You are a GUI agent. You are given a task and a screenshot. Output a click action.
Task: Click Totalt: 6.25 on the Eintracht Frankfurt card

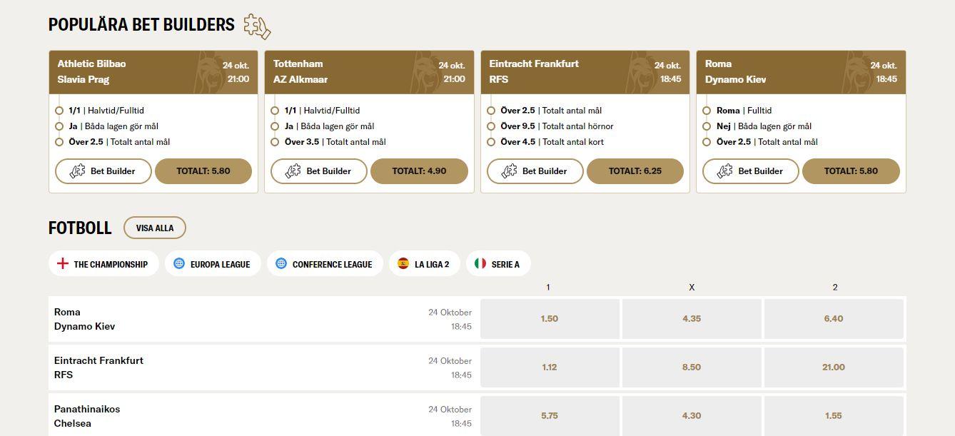pos(635,171)
